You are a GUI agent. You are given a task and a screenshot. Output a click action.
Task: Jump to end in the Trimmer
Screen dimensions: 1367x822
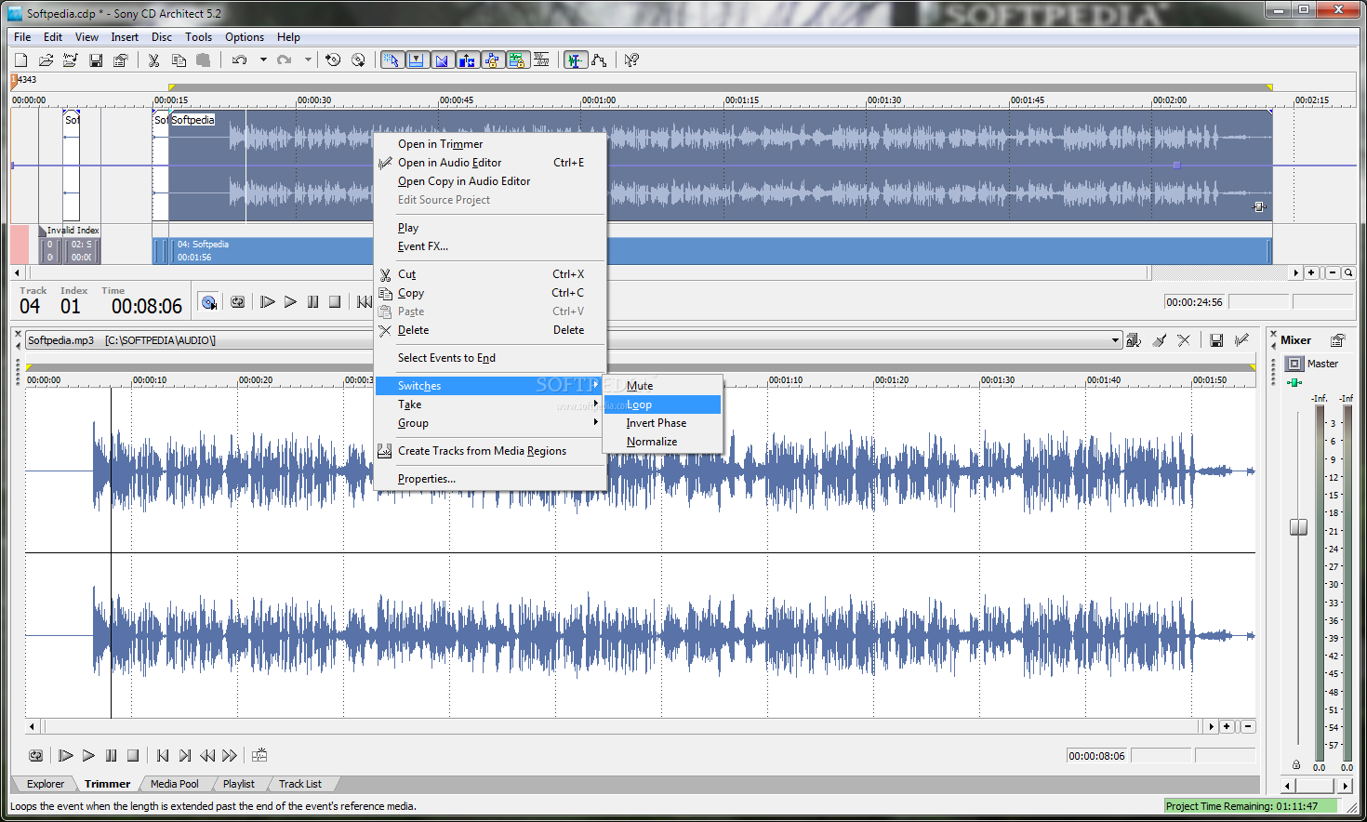pos(185,756)
